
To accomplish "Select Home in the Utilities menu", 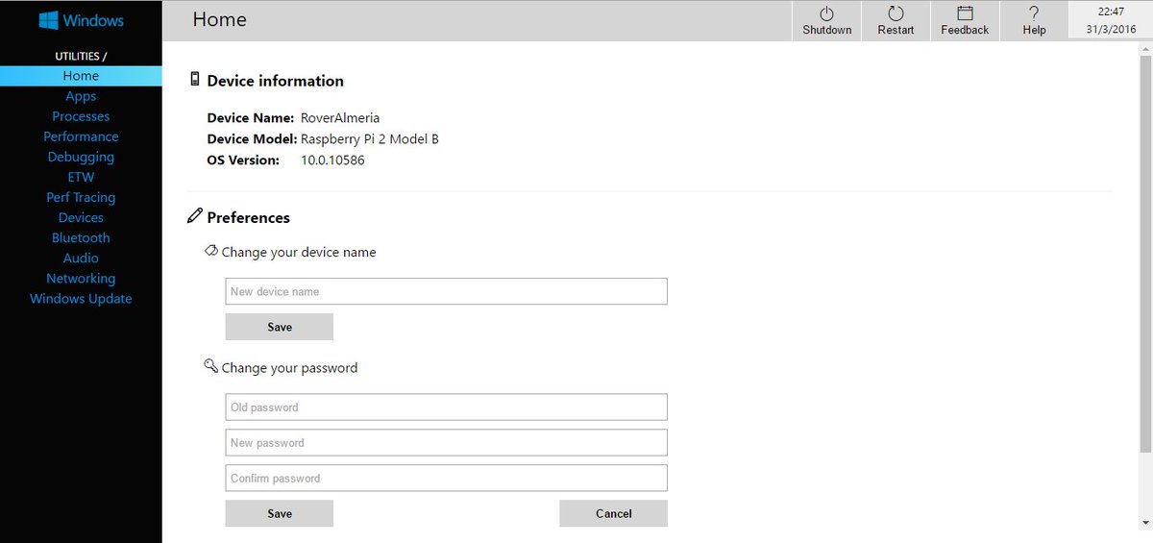I will coord(81,76).
